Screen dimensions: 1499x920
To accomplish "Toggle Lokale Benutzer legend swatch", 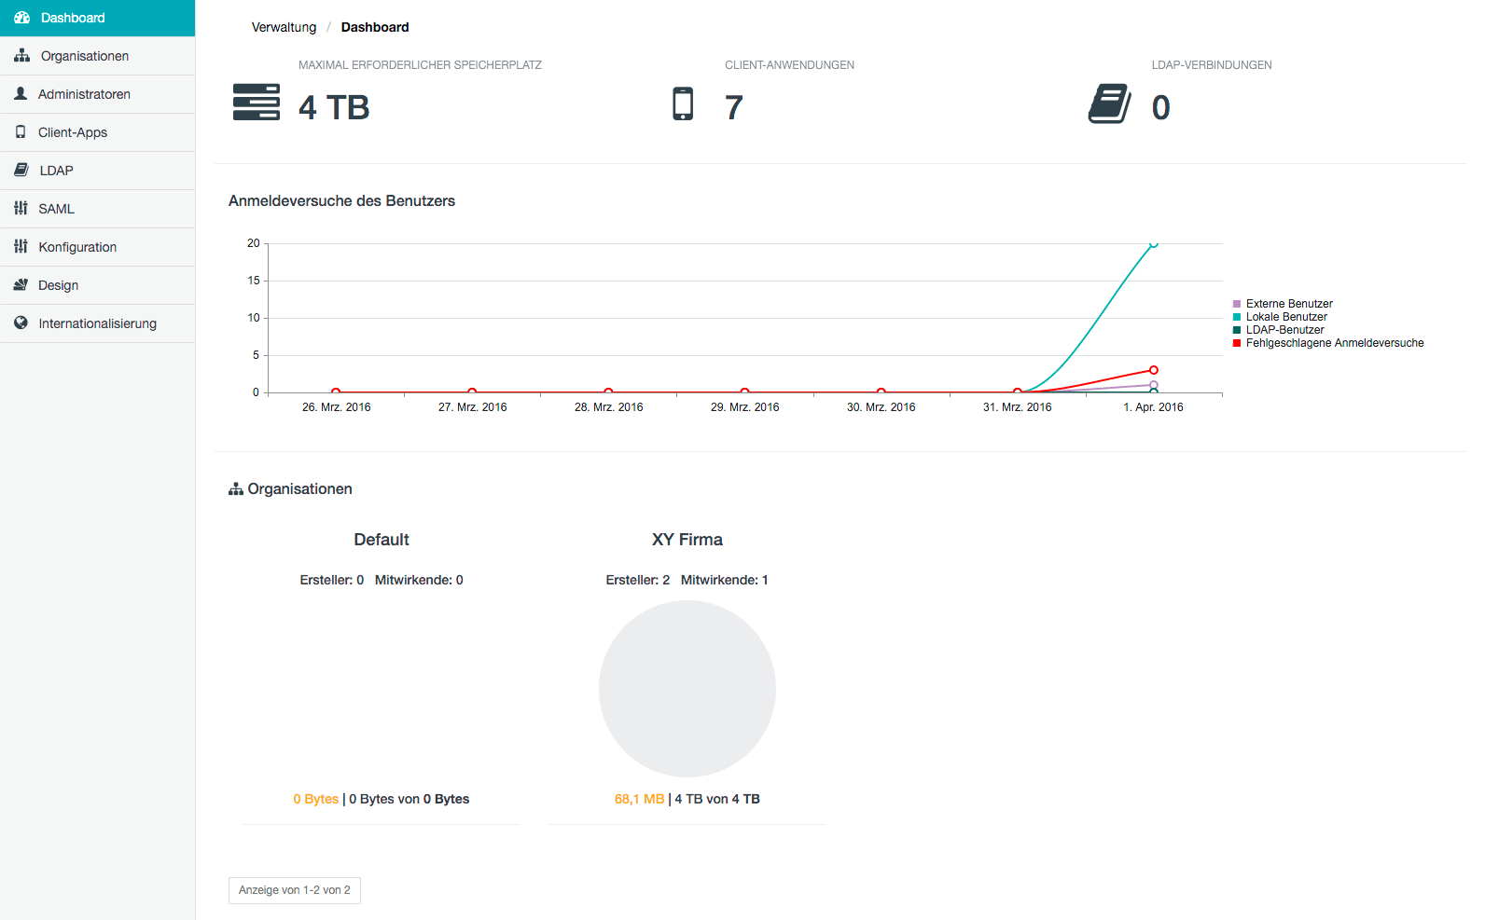I will 1237,317.
